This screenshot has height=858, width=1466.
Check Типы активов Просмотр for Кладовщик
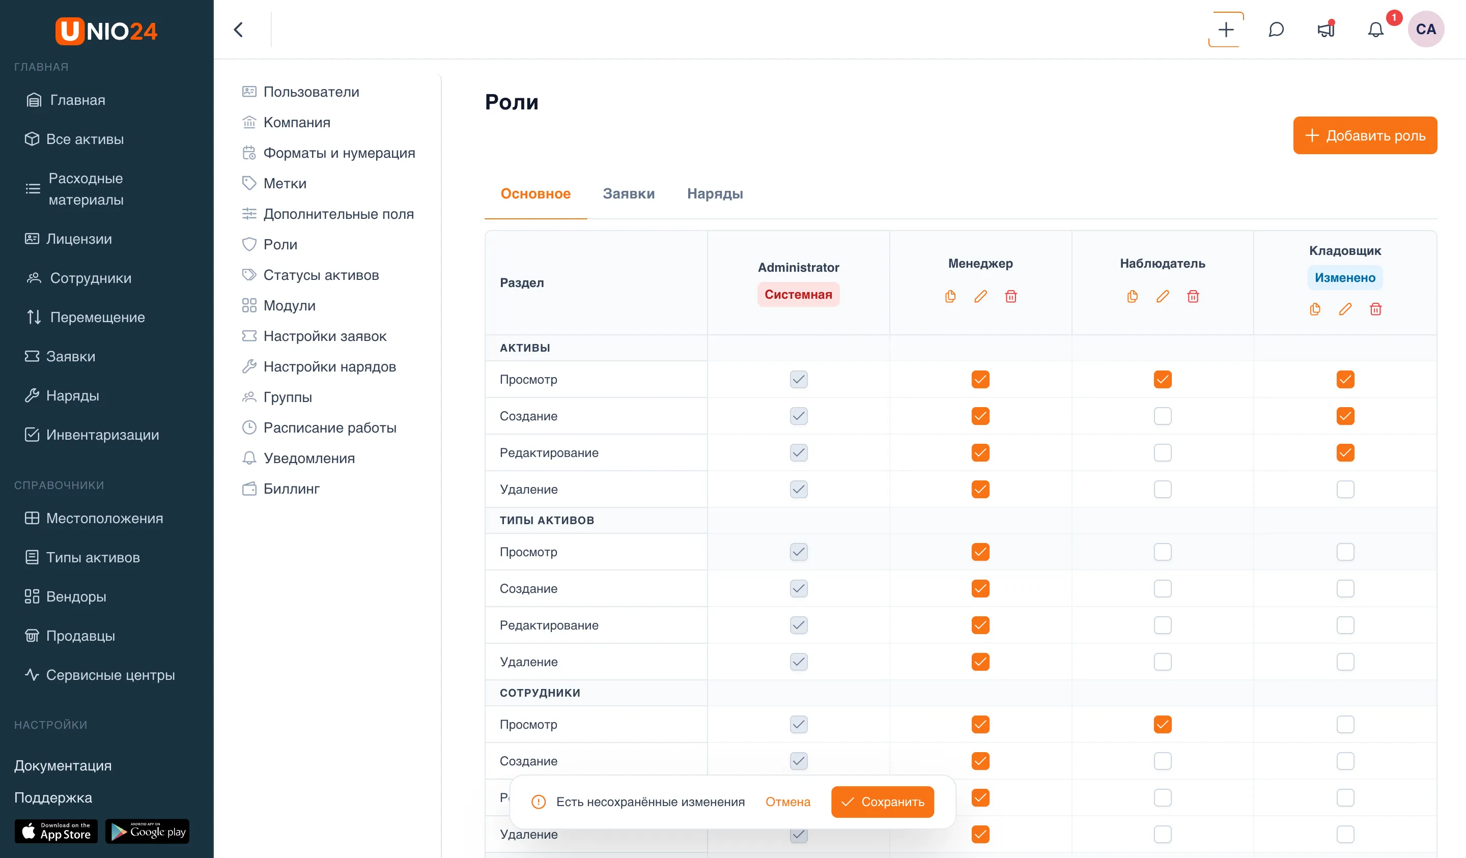(1345, 552)
